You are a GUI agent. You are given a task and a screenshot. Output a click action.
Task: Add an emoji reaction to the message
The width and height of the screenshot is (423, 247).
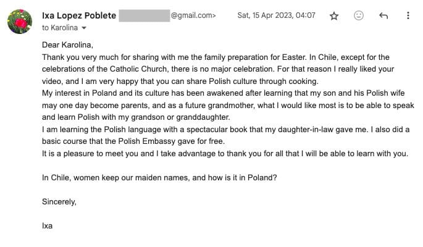tap(359, 16)
